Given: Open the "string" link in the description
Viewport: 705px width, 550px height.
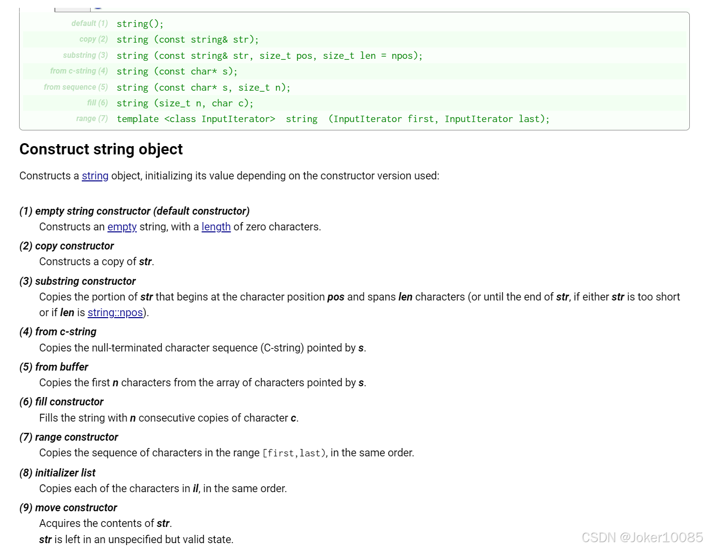Looking at the screenshot, I should (95, 176).
